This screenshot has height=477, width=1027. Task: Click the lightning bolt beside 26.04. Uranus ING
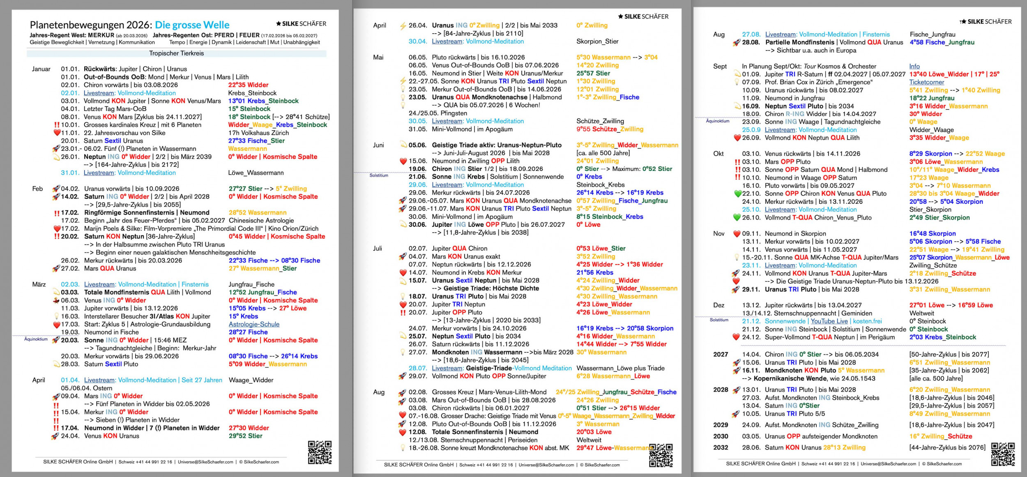click(403, 26)
